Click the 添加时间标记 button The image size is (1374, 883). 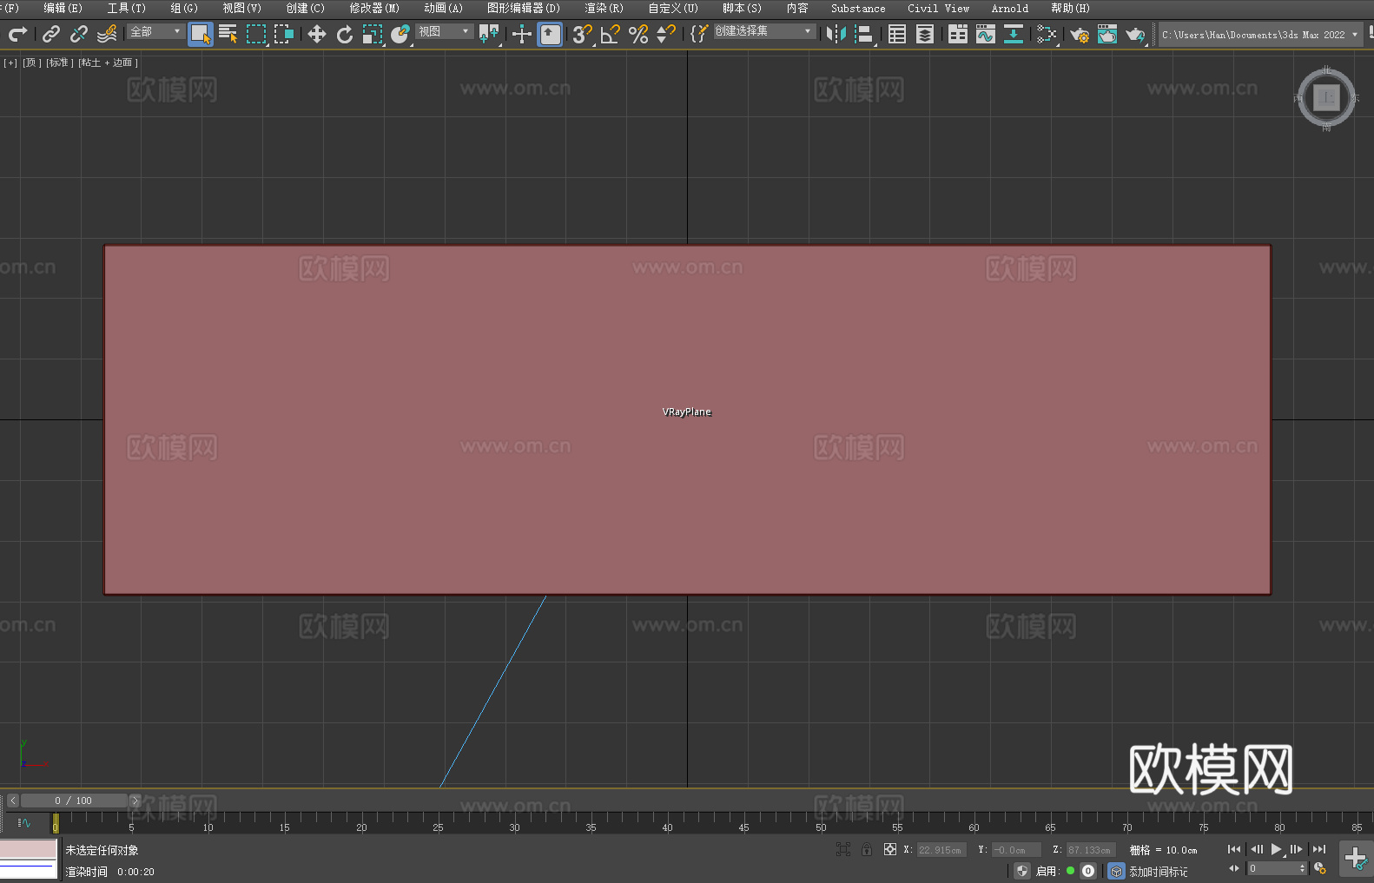pos(1158,871)
